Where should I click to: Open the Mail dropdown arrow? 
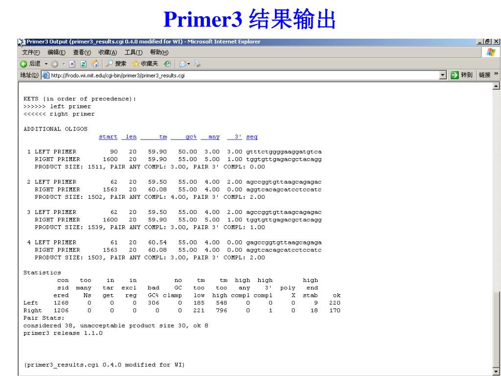[x=188, y=64]
